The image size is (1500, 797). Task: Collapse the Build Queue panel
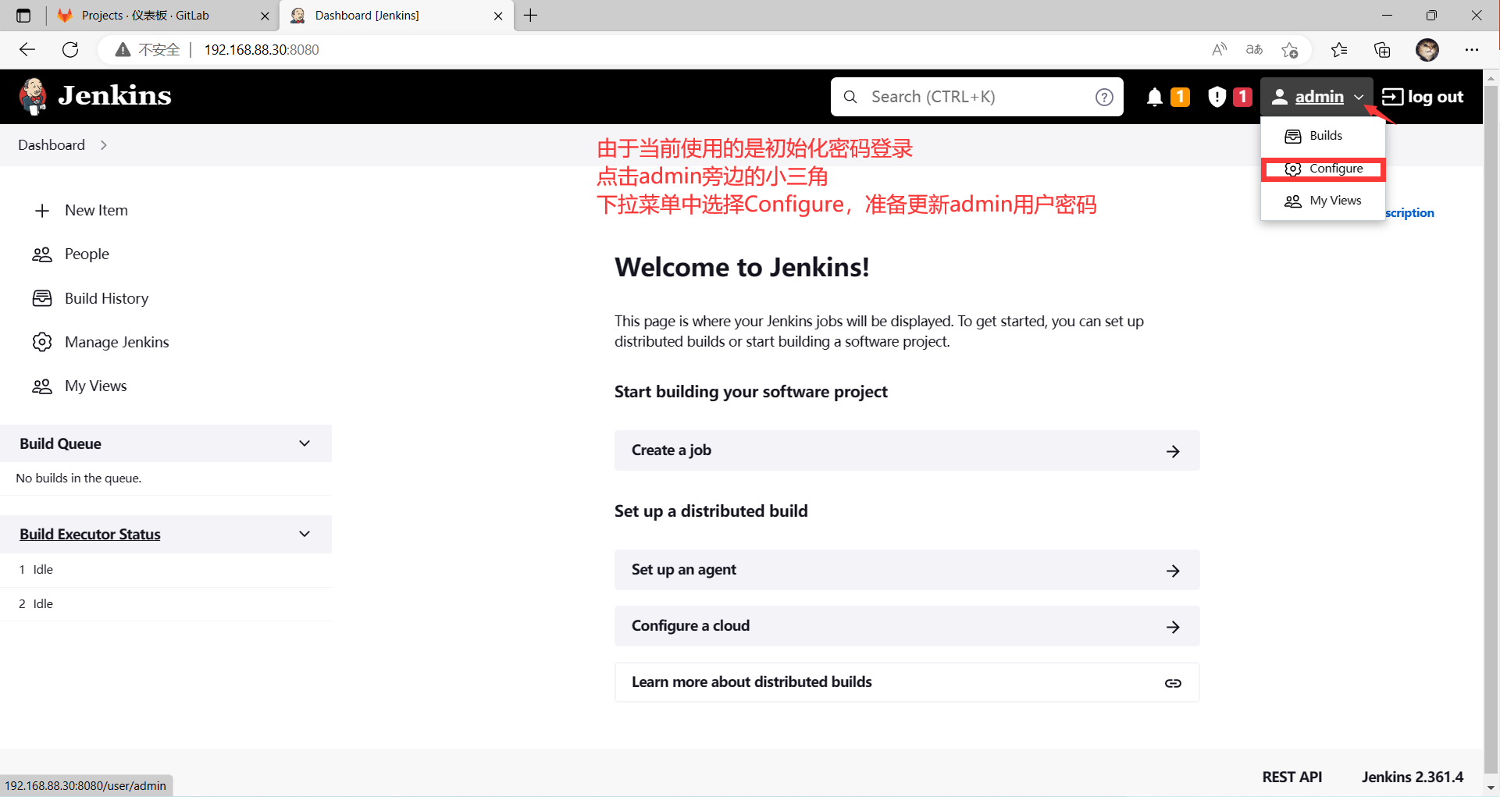305,443
